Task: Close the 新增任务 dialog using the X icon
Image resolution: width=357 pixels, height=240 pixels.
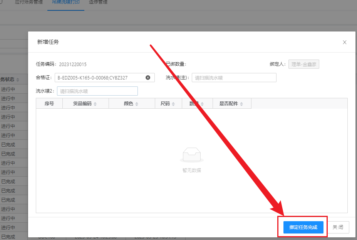Action: pyautogui.click(x=345, y=42)
